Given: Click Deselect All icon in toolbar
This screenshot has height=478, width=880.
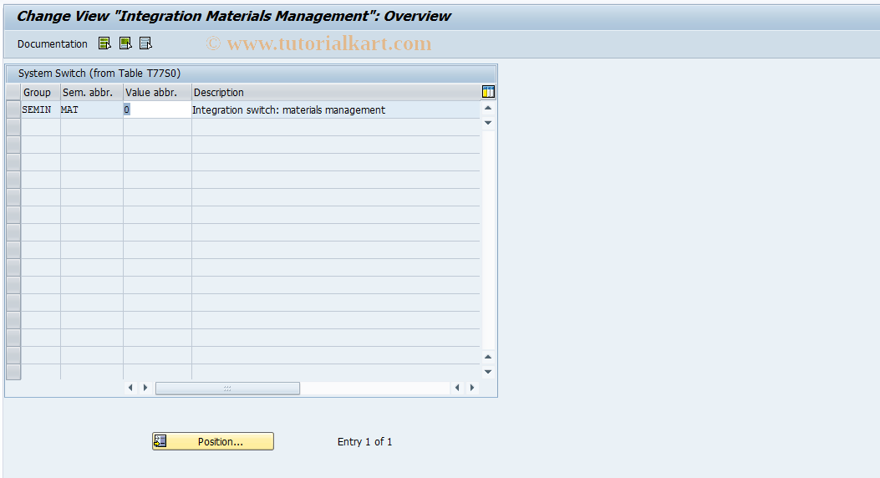Looking at the screenshot, I should [146, 43].
